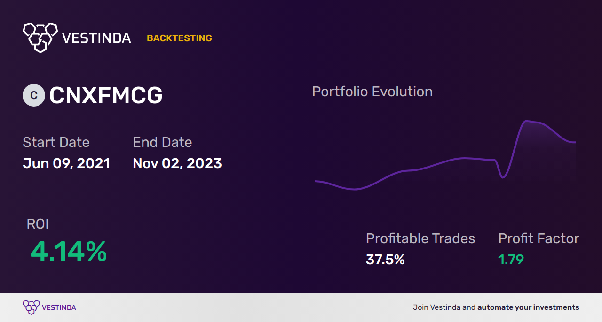Open the Join Vestinda and automate your investments link
The height and width of the screenshot is (322, 602).
(496, 307)
